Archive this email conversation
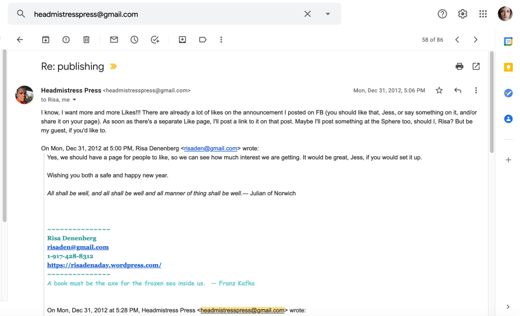This screenshot has width=520, height=316. pyautogui.click(x=46, y=40)
